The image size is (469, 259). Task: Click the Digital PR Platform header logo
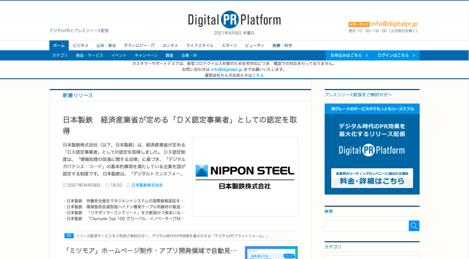coord(234,20)
